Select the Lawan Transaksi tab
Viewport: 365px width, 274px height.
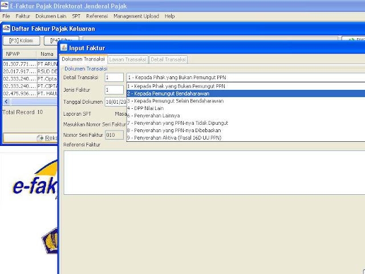[x=128, y=60]
